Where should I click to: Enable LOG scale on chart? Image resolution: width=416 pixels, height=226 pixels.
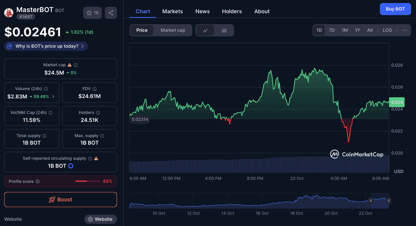(387, 30)
